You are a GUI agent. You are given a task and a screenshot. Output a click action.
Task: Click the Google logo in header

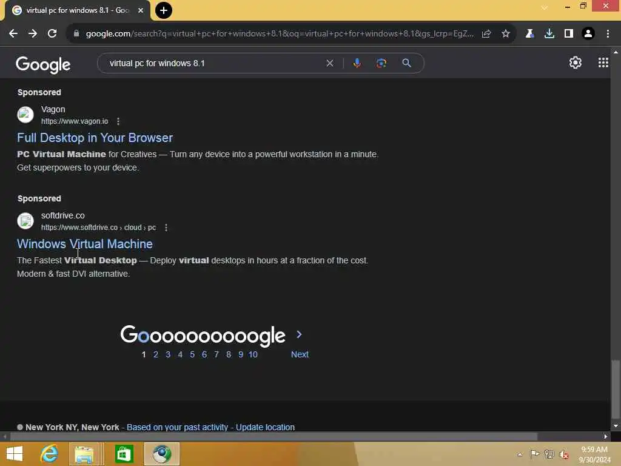(x=43, y=64)
